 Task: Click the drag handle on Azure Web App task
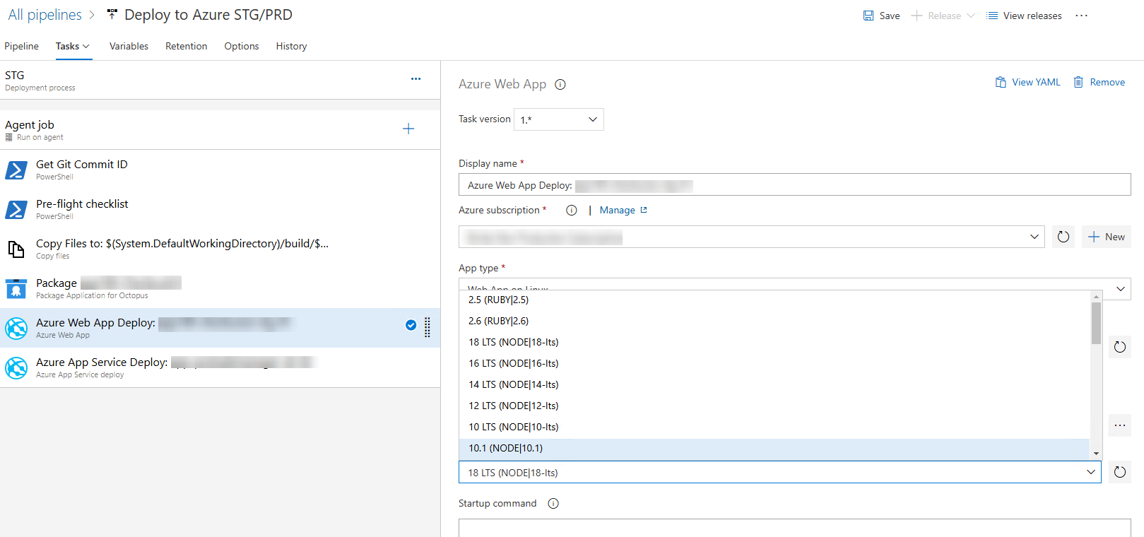427,327
